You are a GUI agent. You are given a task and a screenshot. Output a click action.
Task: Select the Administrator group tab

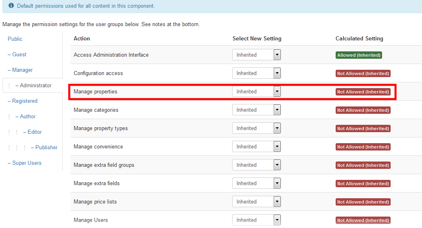tap(33, 85)
